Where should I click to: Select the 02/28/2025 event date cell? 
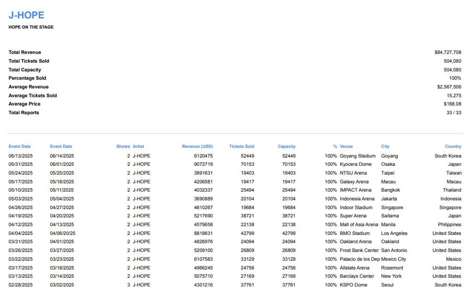[x=21, y=285]
